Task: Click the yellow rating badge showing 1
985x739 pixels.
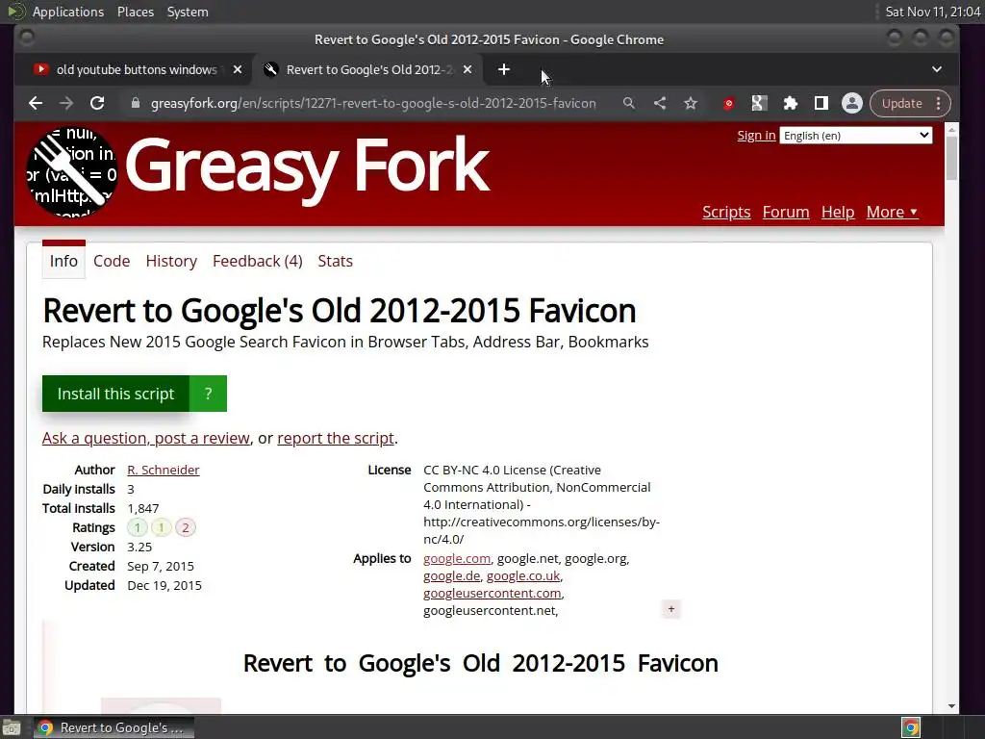Action: [161, 527]
